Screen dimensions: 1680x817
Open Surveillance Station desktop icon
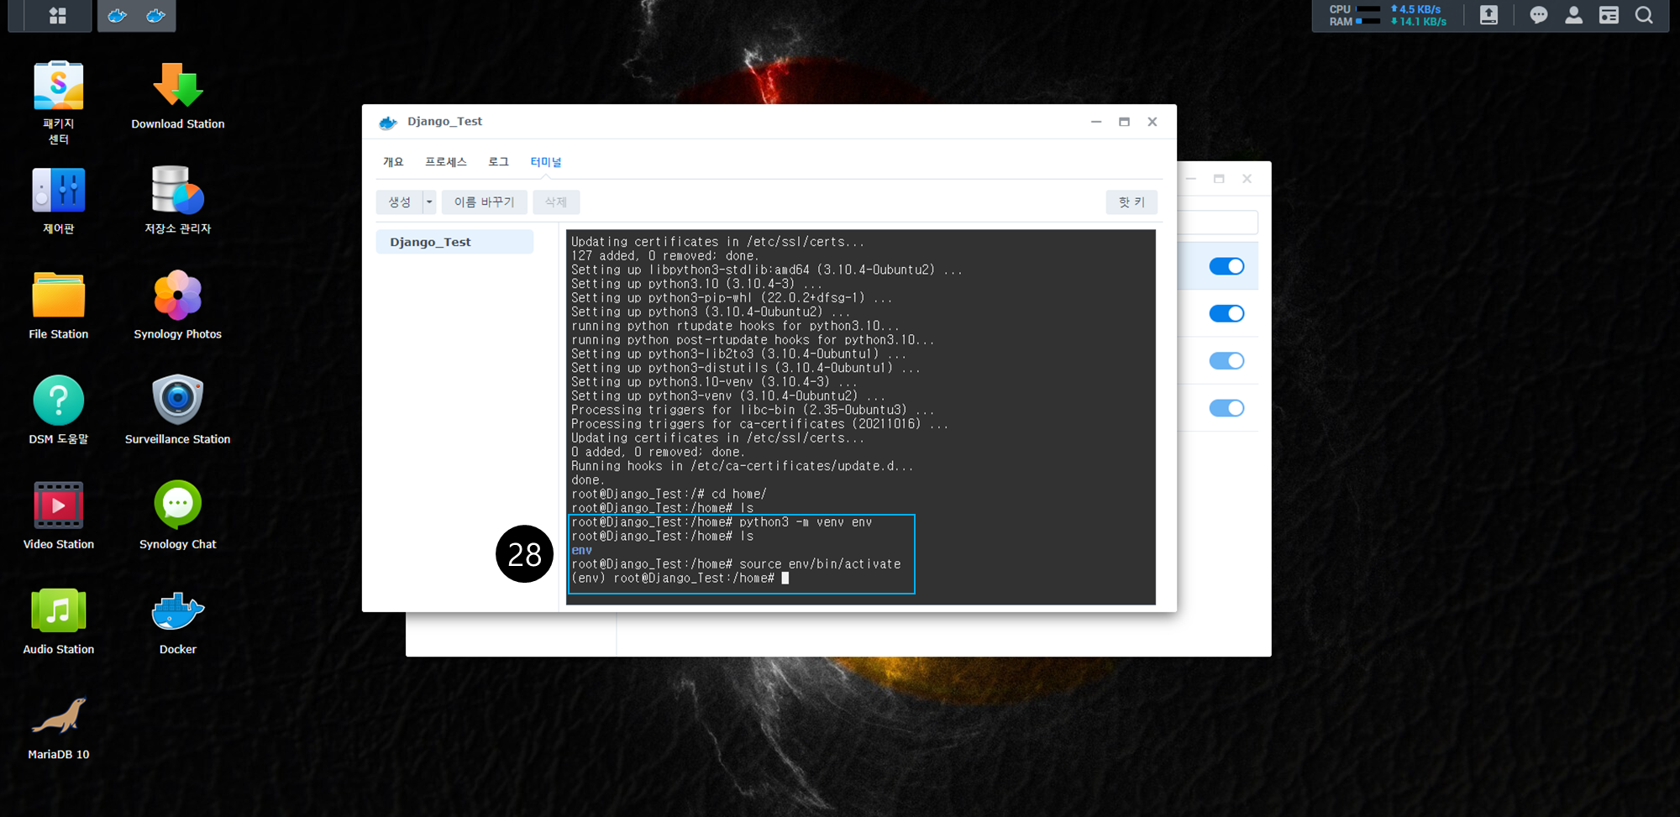178,401
